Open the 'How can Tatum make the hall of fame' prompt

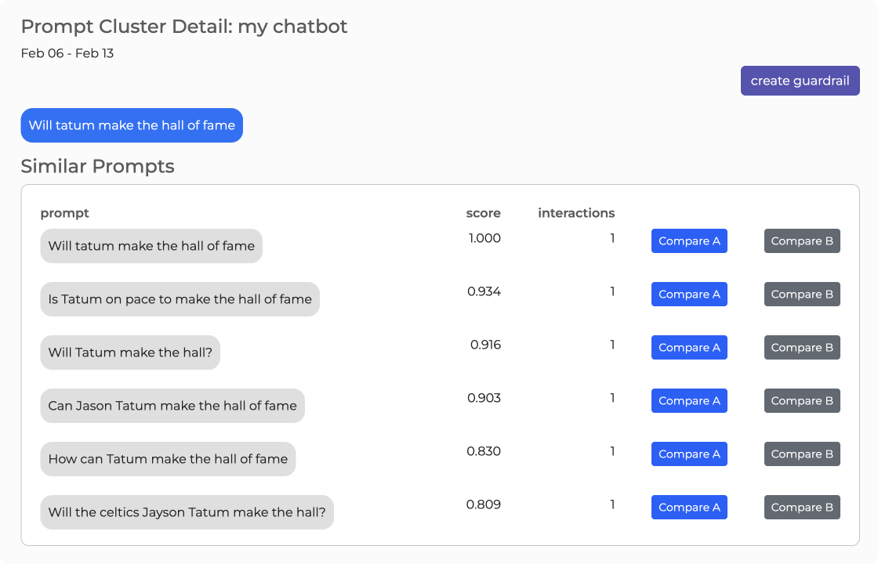click(x=168, y=459)
